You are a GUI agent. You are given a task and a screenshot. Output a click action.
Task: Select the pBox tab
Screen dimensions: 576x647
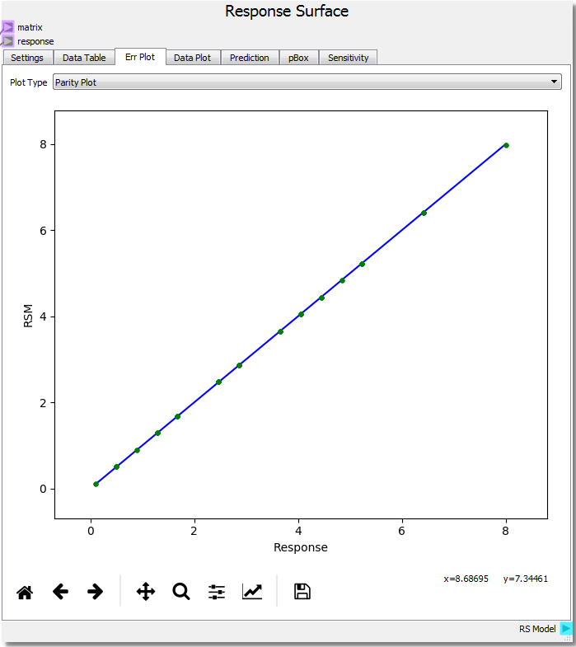pos(298,58)
